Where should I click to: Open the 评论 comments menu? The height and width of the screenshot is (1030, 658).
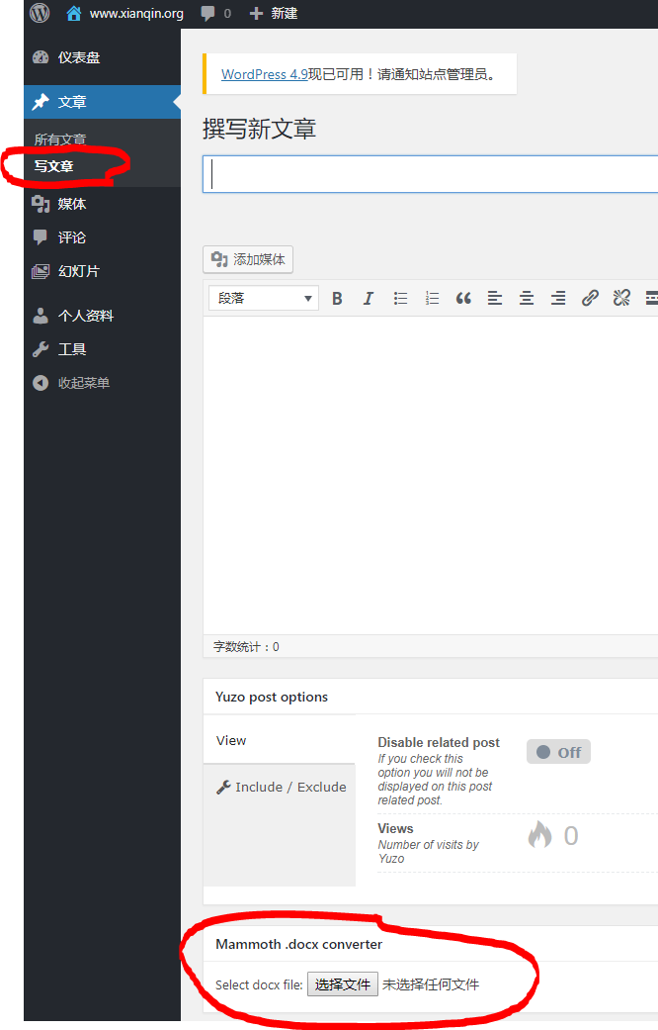[102, 237]
